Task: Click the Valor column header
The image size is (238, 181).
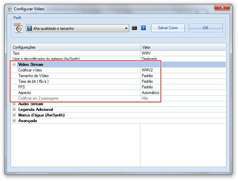Action: click(183, 47)
